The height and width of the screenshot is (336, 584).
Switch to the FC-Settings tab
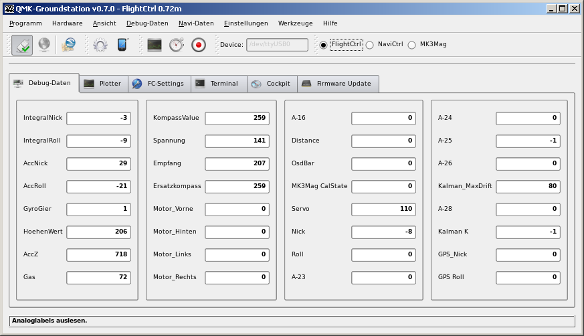coord(158,84)
